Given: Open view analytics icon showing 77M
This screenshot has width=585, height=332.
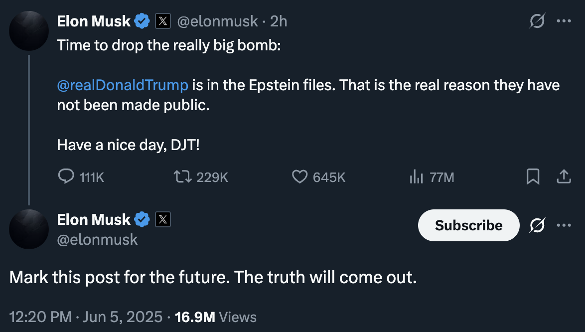Looking at the screenshot, I should (x=416, y=177).
